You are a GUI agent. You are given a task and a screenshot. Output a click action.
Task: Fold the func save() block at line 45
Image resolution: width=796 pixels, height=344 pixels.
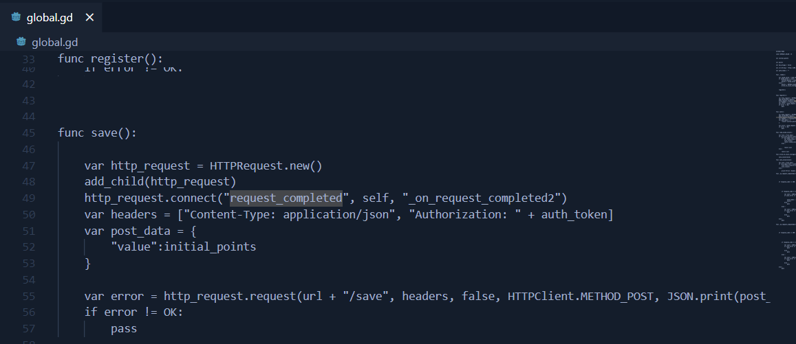click(47, 133)
